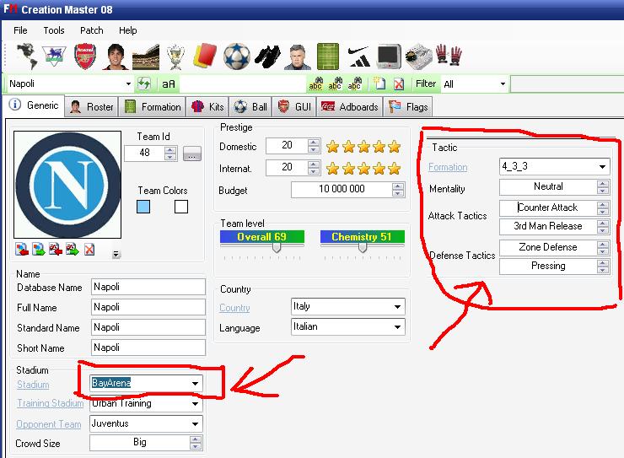Open the Country editor globe icon
624x458 pixels.
(28, 57)
